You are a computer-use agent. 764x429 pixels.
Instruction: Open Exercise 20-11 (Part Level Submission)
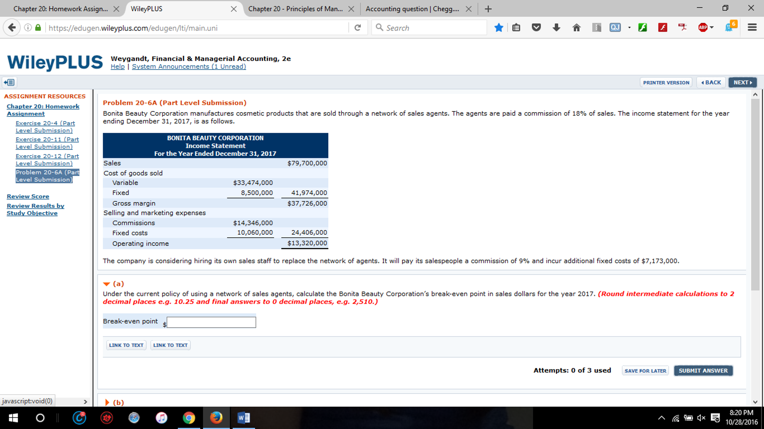pos(47,143)
